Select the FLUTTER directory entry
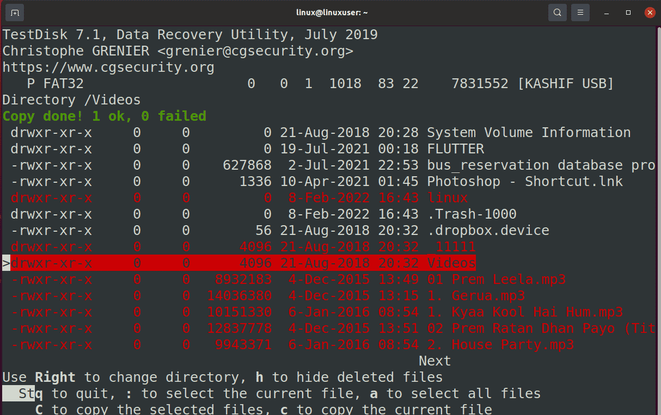The width and height of the screenshot is (661, 415). coord(455,149)
